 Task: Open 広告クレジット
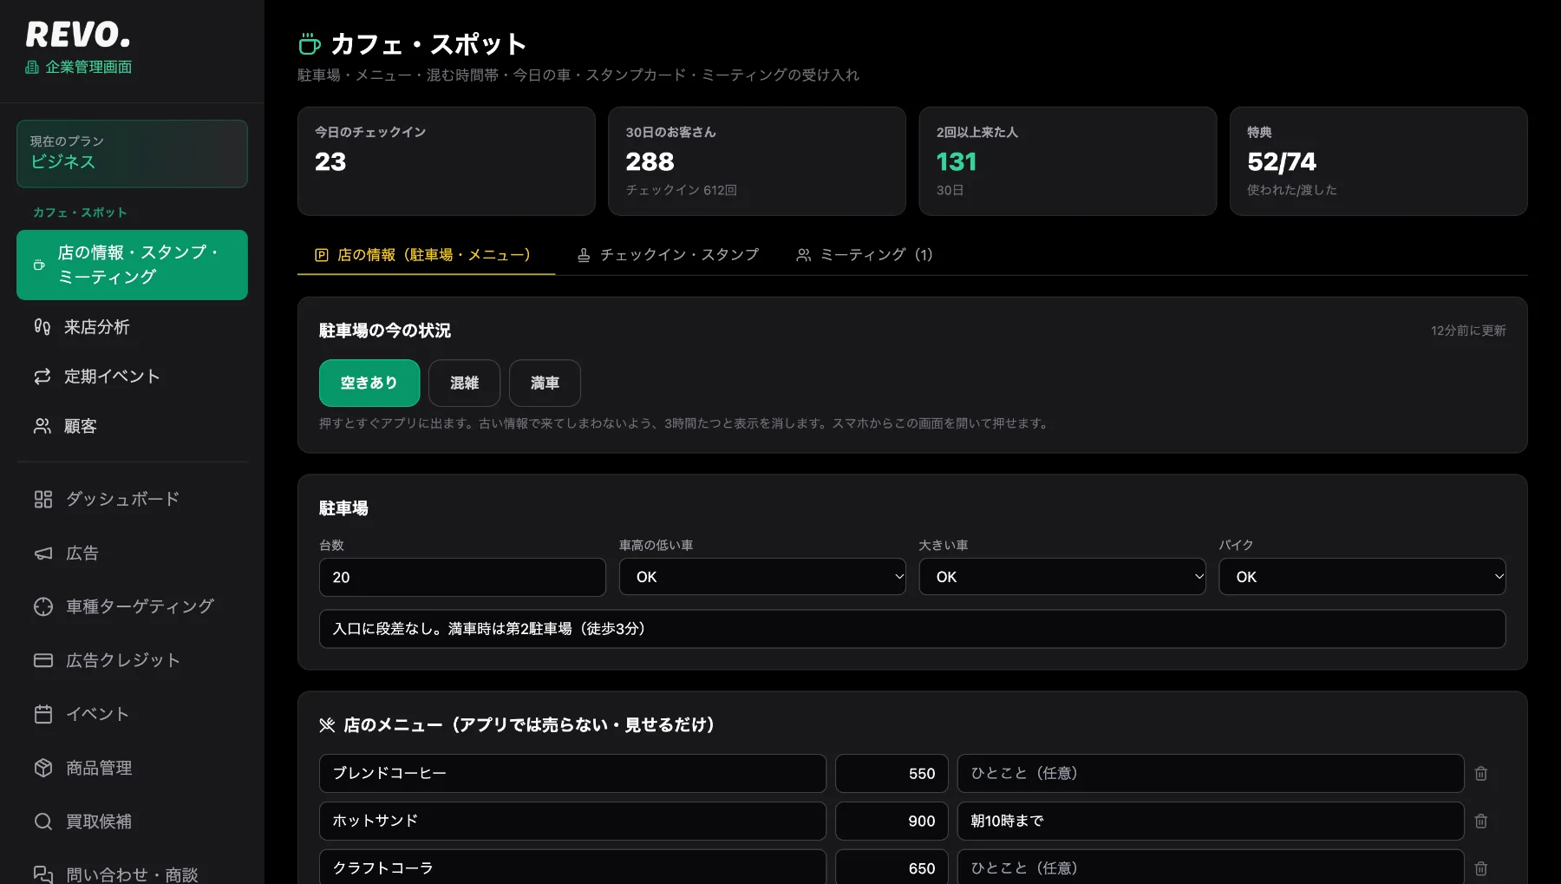click(132, 660)
